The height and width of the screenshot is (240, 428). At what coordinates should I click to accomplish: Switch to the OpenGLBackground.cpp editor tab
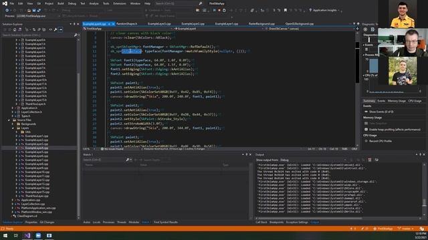point(300,24)
